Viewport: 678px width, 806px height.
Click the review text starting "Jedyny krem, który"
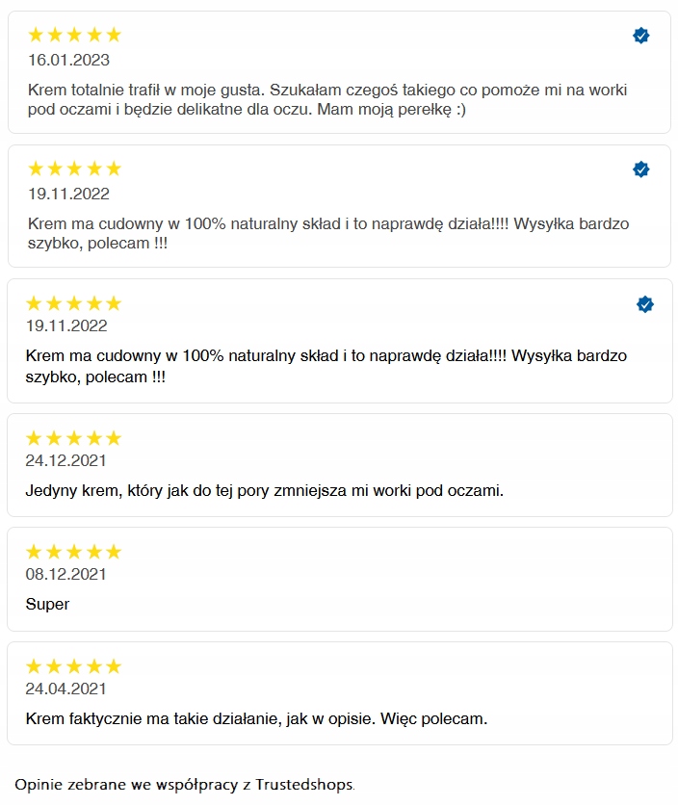(264, 491)
